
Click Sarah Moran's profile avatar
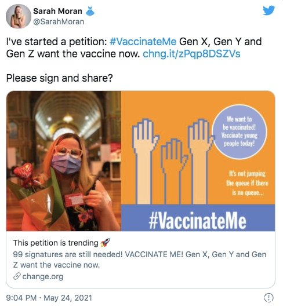(x=19, y=16)
